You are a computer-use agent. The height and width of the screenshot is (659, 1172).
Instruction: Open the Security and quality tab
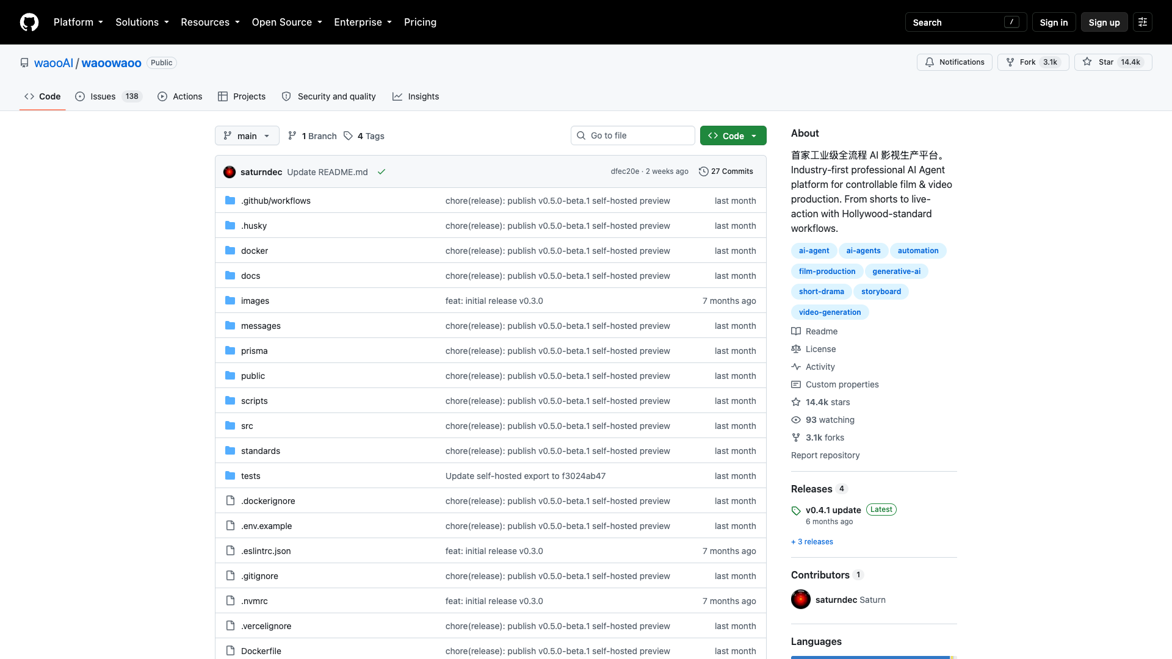[329, 96]
